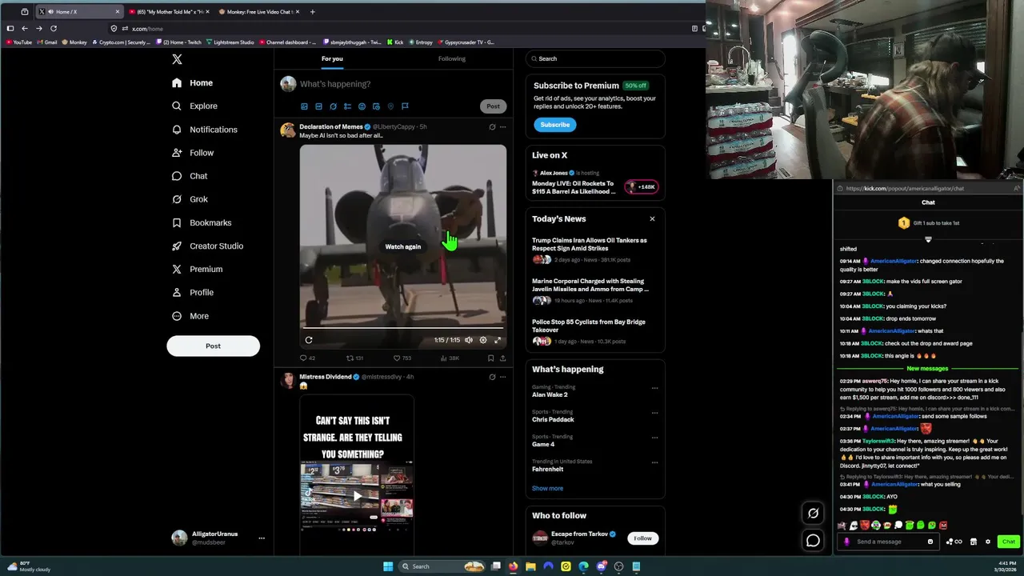The height and width of the screenshot is (576, 1024).
Task: Open a new browser tab
Action: pyautogui.click(x=312, y=12)
